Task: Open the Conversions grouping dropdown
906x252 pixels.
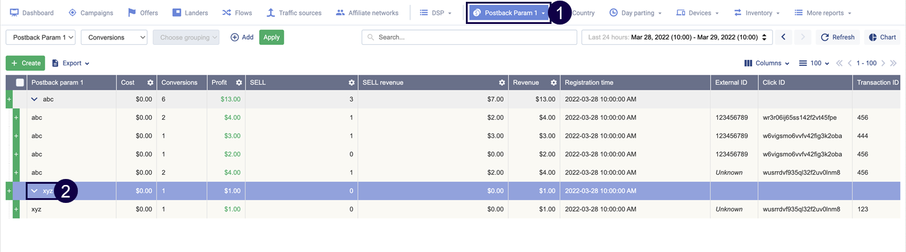Action: [114, 37]
